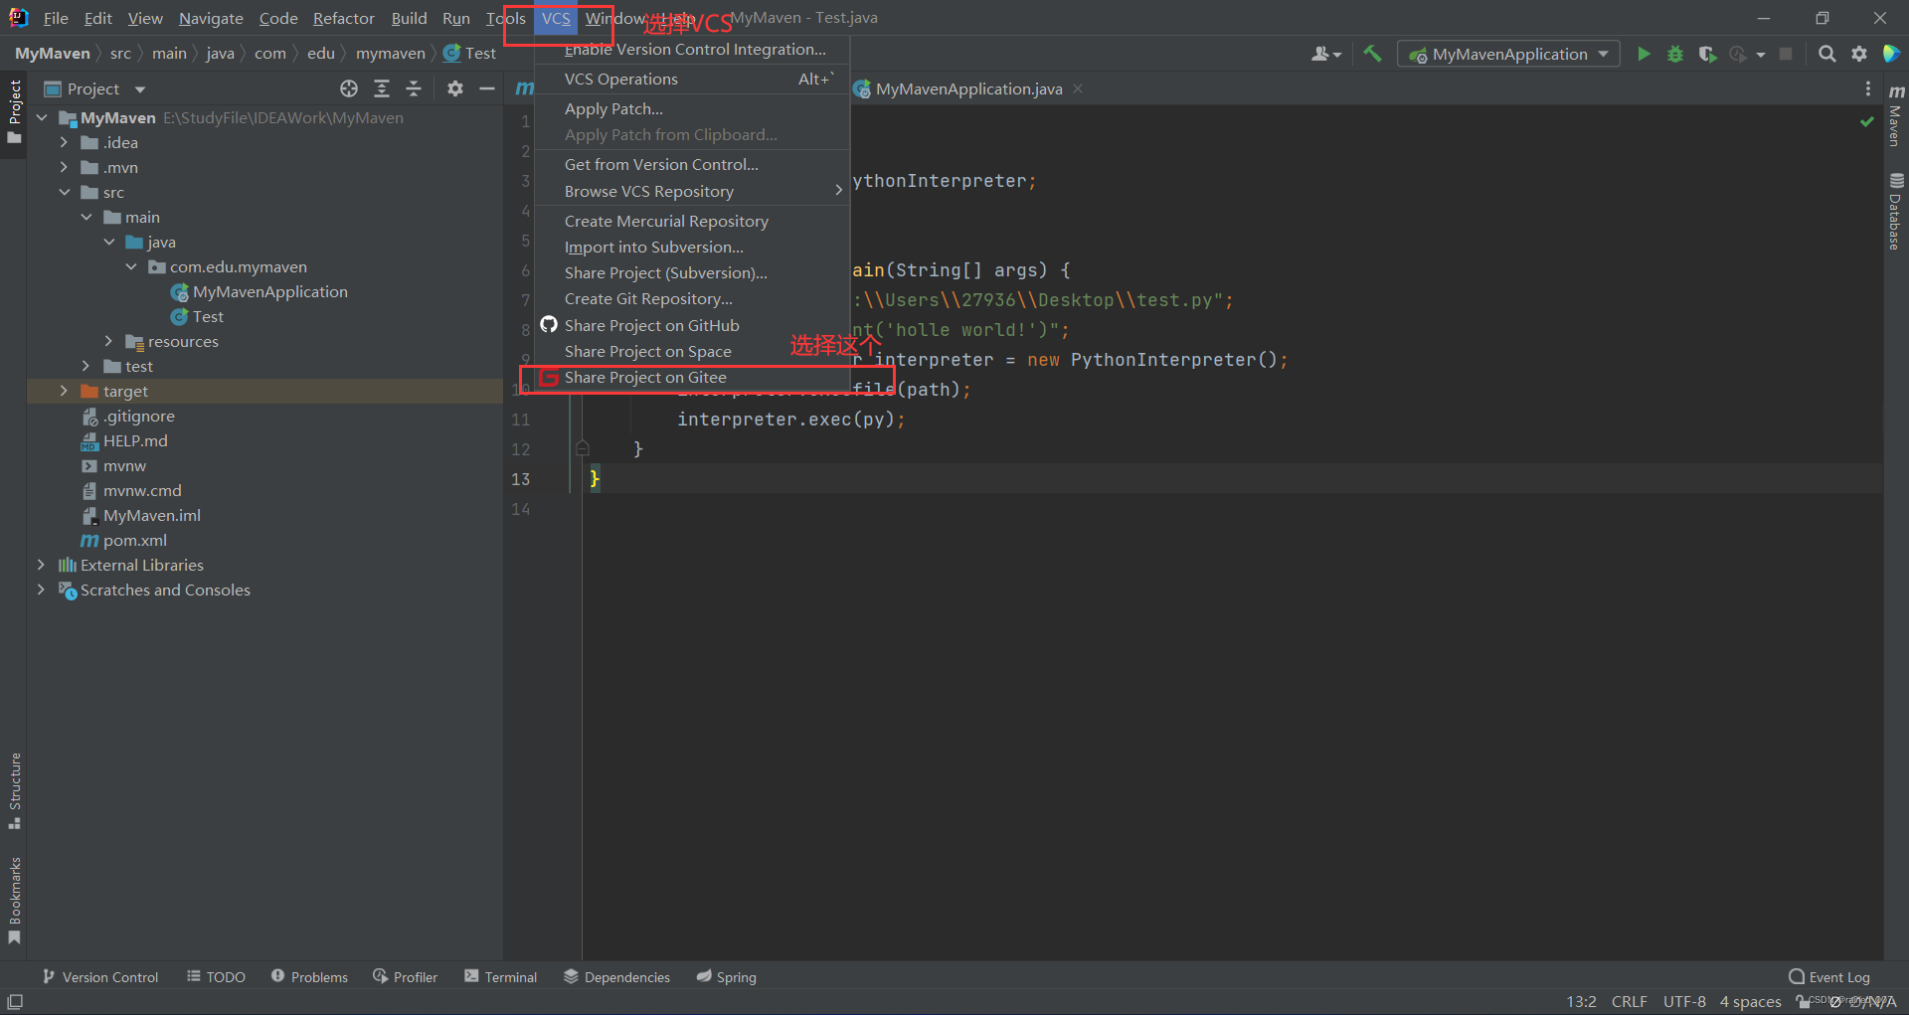The image size is (1909, 1015).
Task: Choose Share Project on Gitee
Action: point(692,378)
